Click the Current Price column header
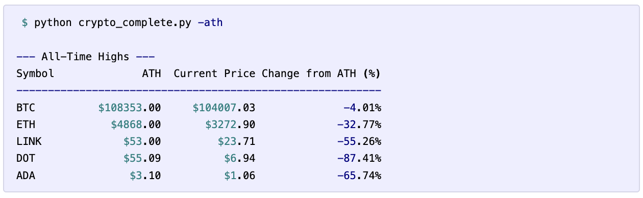Viewport: 643px width, 198px height. (x=214, y=73)
